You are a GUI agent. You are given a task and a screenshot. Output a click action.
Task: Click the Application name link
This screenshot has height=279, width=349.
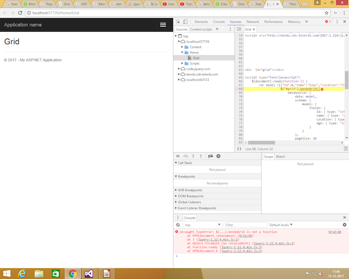click(x=23, y=25)
